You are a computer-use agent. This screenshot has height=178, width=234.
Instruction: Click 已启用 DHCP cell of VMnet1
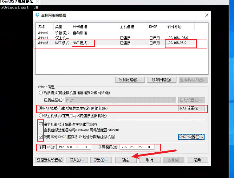tap(155, 38)
